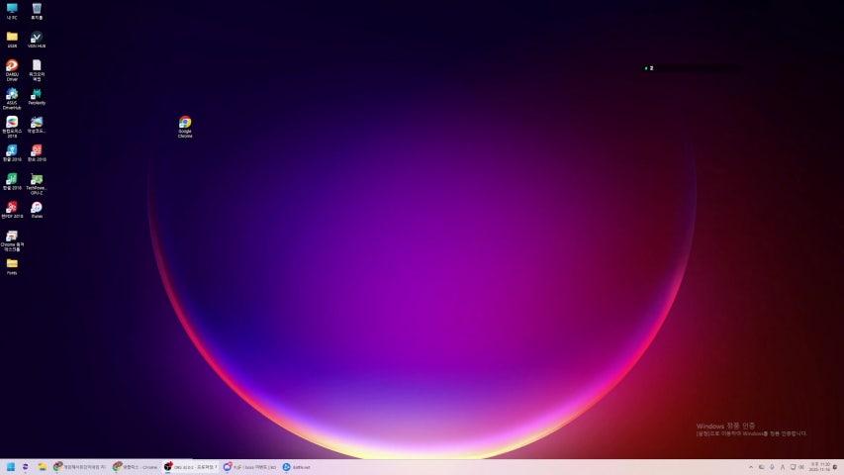Open the DAREU Driver shortcut
The height and width of the screenshot is (475, 844).
pos(12,65)
